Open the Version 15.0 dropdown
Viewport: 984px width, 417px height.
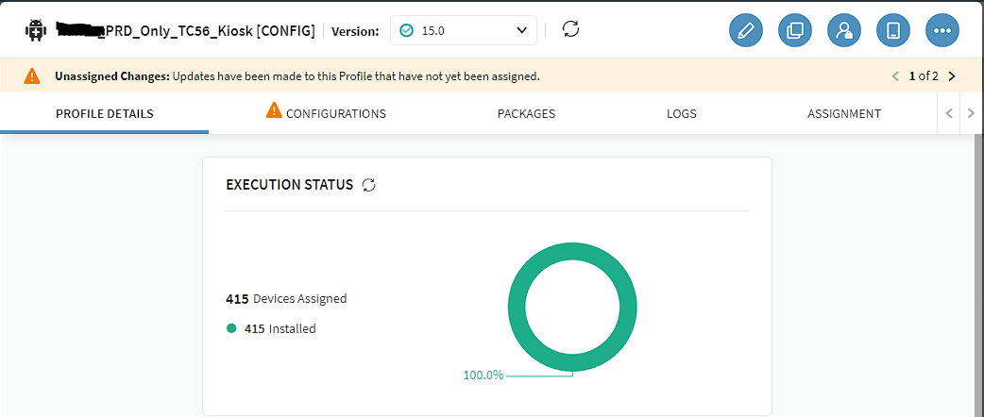coord(463,30)
